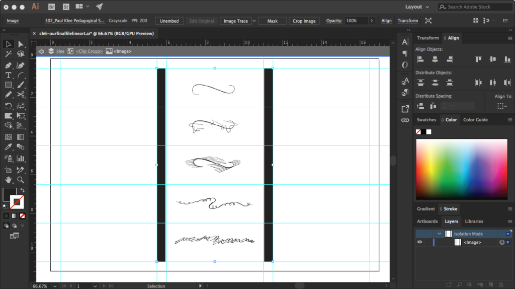
Task: Select the Direct Selection tool
Action: pyautogui.click(x=21, y=44)
